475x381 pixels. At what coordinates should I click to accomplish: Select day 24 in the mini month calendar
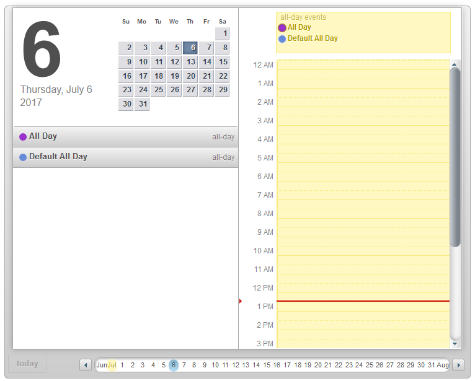click(142, 90)
